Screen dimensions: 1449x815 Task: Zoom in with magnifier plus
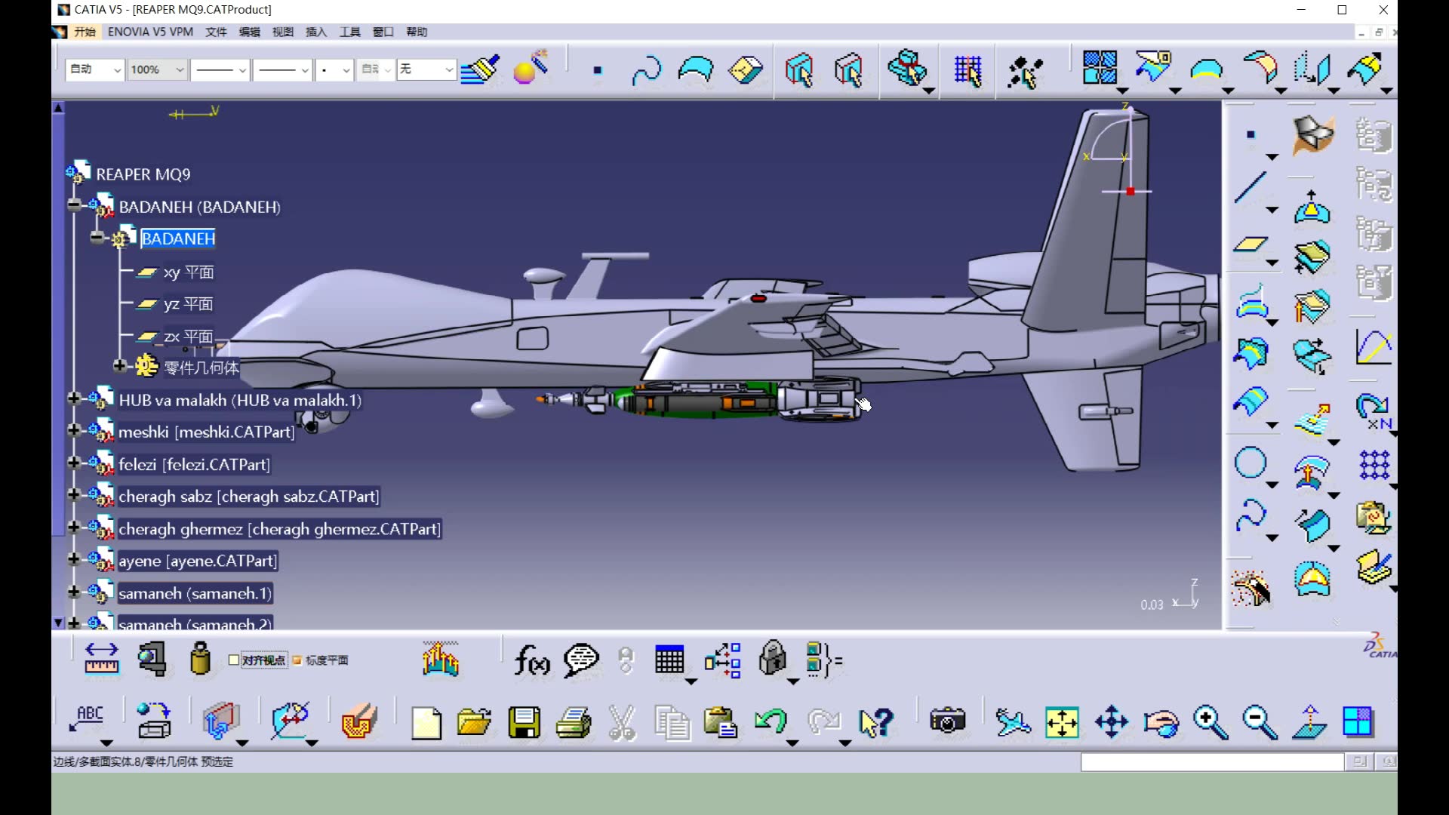click(1210, 722)
